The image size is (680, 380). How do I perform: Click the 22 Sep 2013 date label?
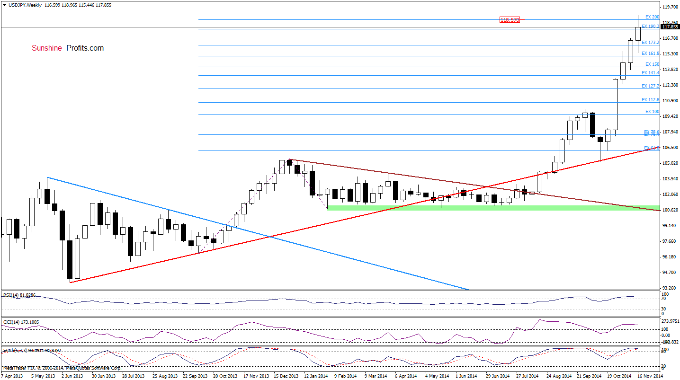pos(195,377)
